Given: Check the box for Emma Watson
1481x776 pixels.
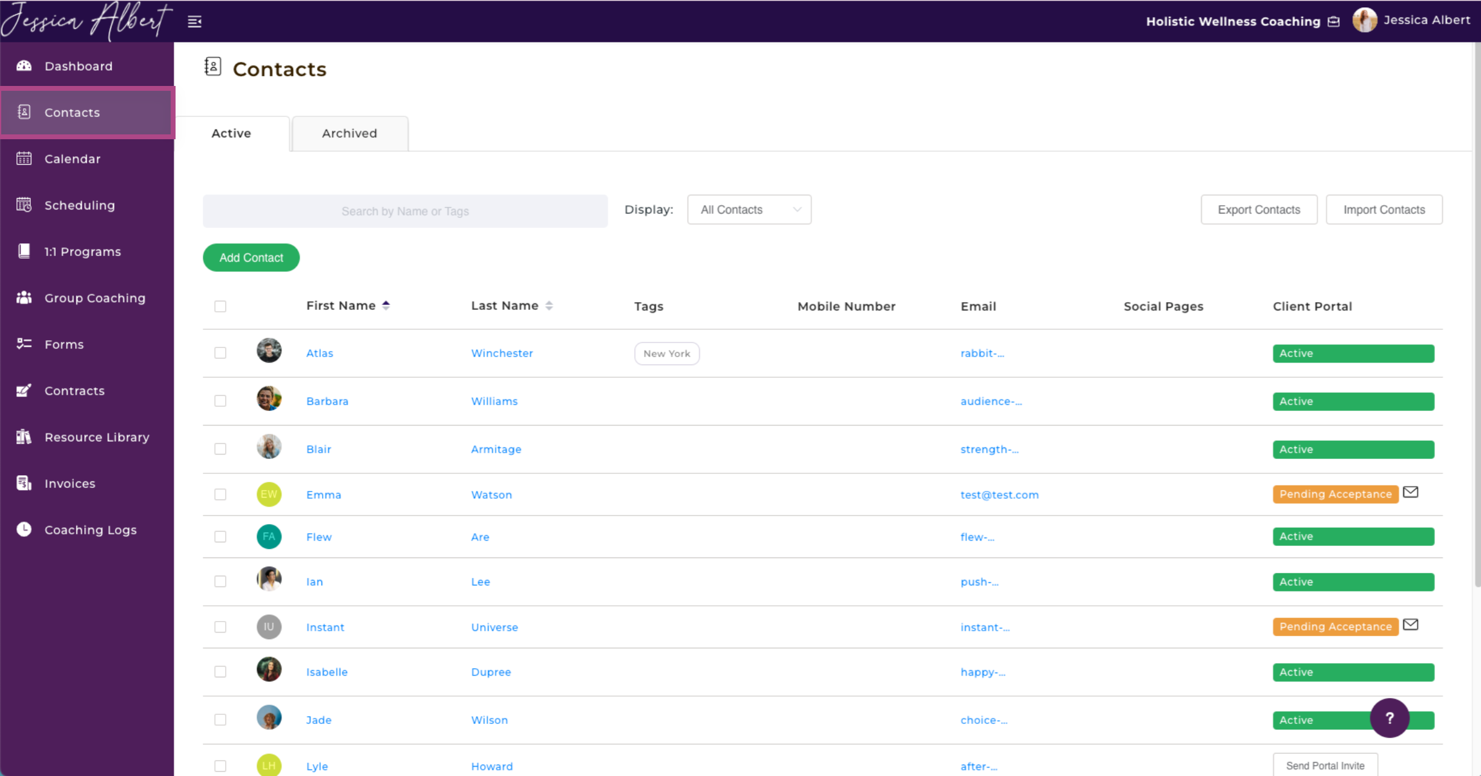Looking at the screenshot, I should point(220,495).
